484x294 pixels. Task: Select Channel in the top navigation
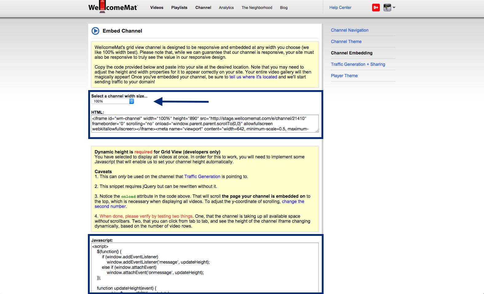click(x=203, y=8)
